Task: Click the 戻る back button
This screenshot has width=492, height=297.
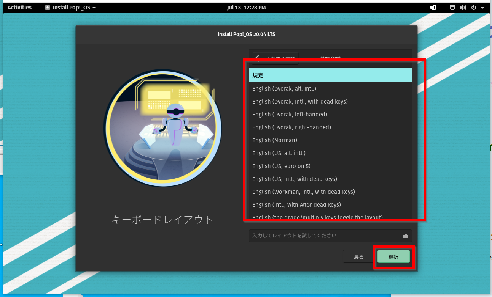Action: (359, 257)
